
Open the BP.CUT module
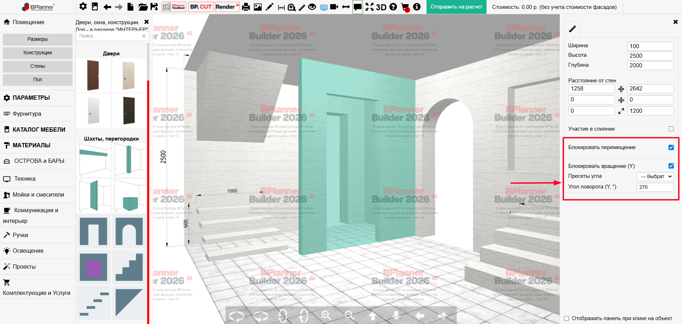pyautogui.click(x=201, y=7)
